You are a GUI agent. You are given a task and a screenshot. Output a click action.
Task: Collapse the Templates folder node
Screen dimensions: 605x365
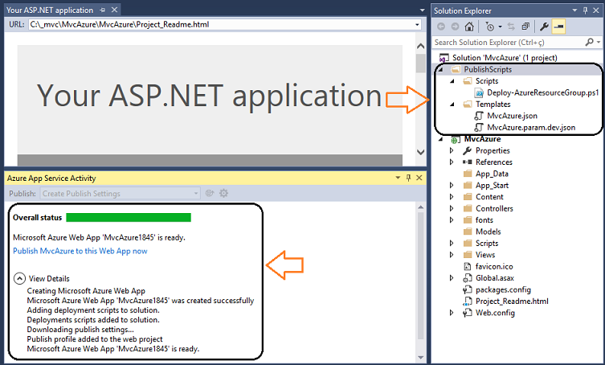coord(452,105)
